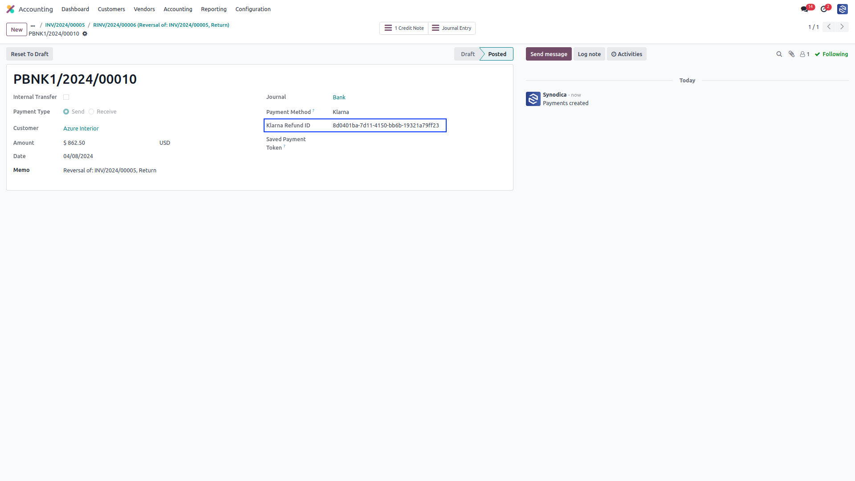Click the New button
The width and height of the screenshot is (855, 481).
pos(16,29)
